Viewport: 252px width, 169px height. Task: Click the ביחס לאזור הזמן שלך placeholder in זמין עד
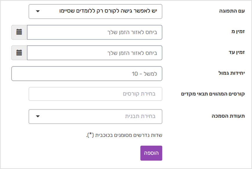click(x=132, y=53)
